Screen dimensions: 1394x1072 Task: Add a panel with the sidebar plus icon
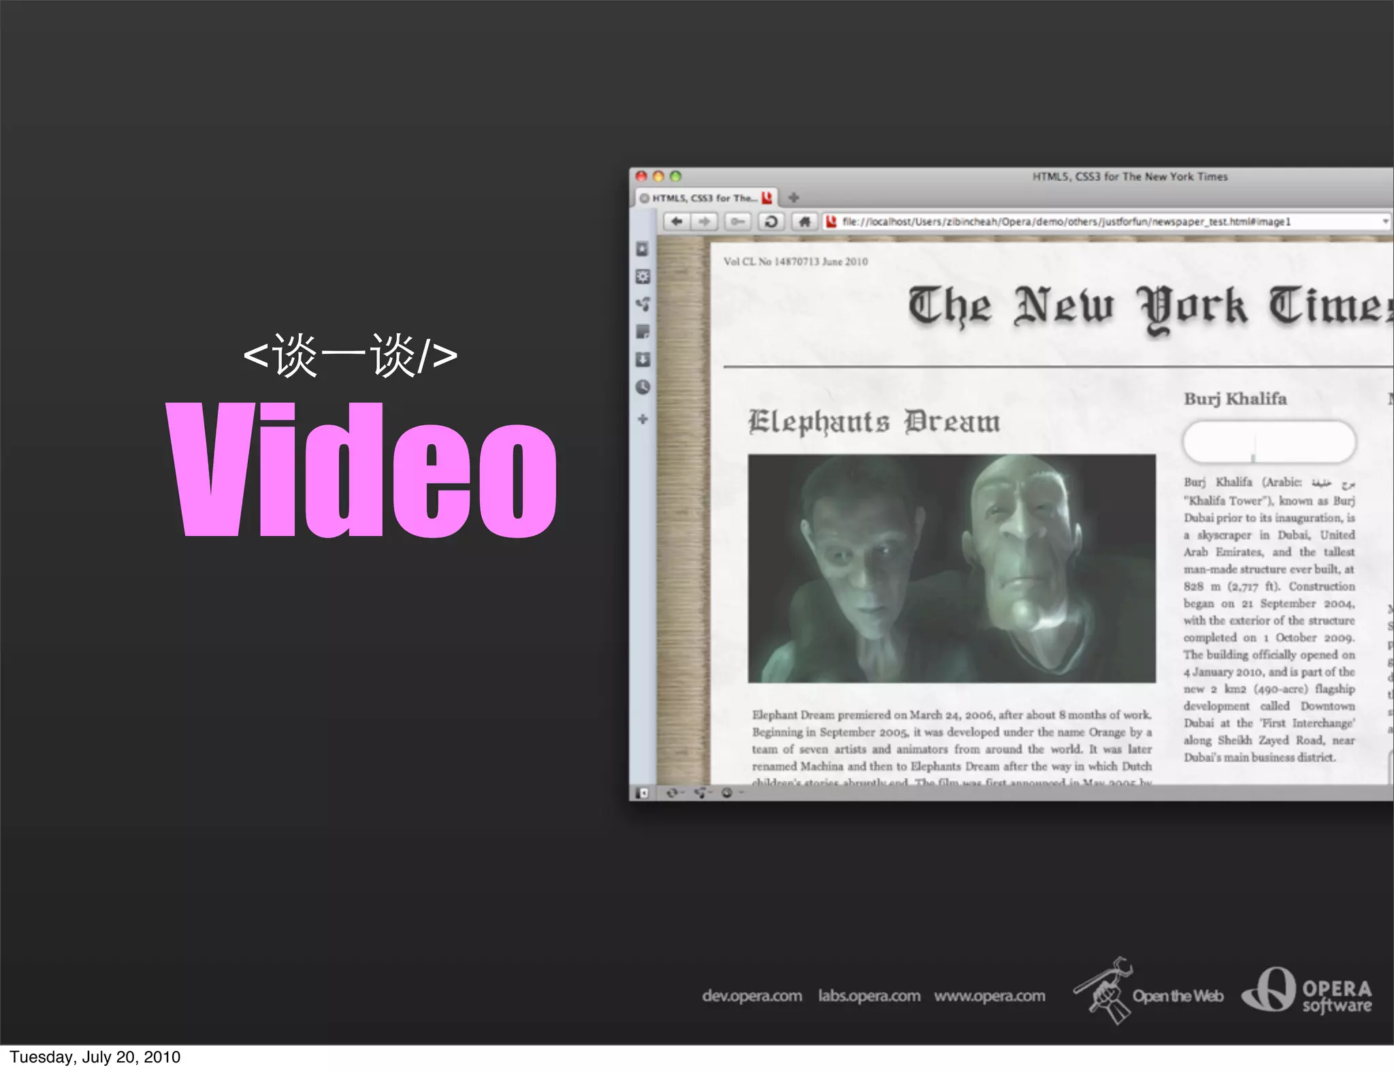643,419
